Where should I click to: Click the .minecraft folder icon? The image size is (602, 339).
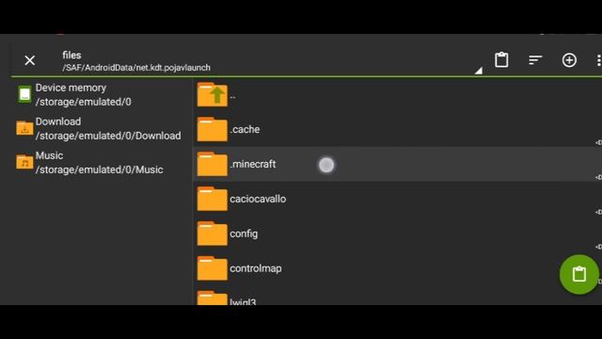[212, 164]
